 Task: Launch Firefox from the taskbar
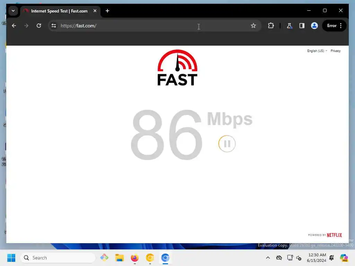pyautogui.click(x=135, y=258)
